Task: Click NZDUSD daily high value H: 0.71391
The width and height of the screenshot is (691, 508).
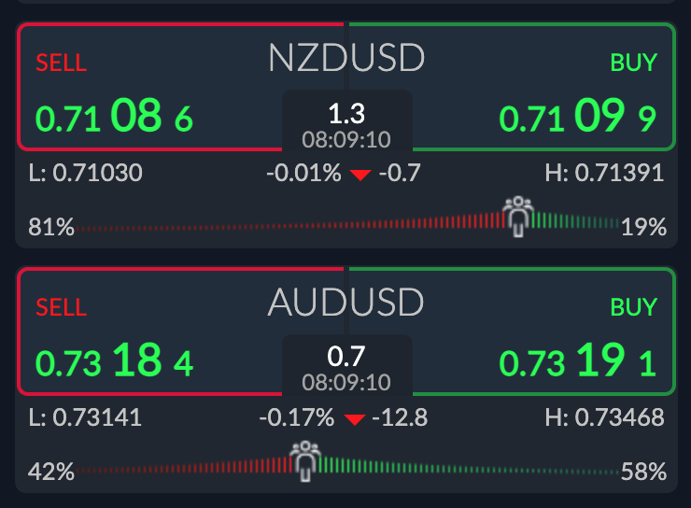Action: click(x=604, y=172)
